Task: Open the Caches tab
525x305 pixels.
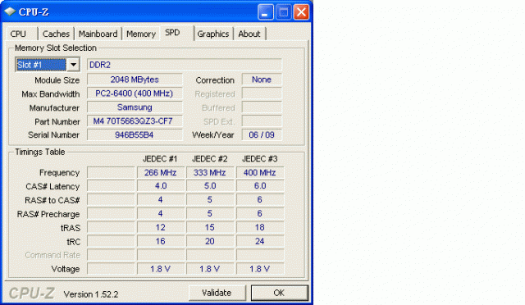Action: coord(56,34)
